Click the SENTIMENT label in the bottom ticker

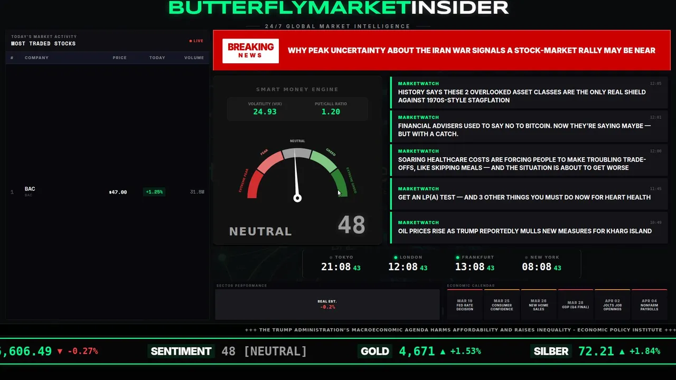click(x=181, y=351)
